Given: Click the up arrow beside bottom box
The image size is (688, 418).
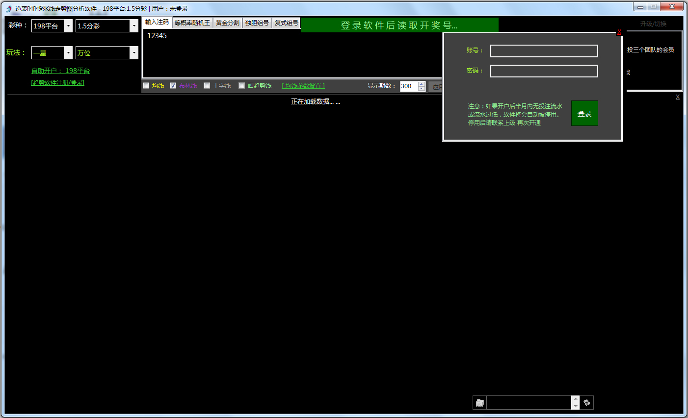Looking at the screenshot, I should pyautogui.click(x=576, y=399).
